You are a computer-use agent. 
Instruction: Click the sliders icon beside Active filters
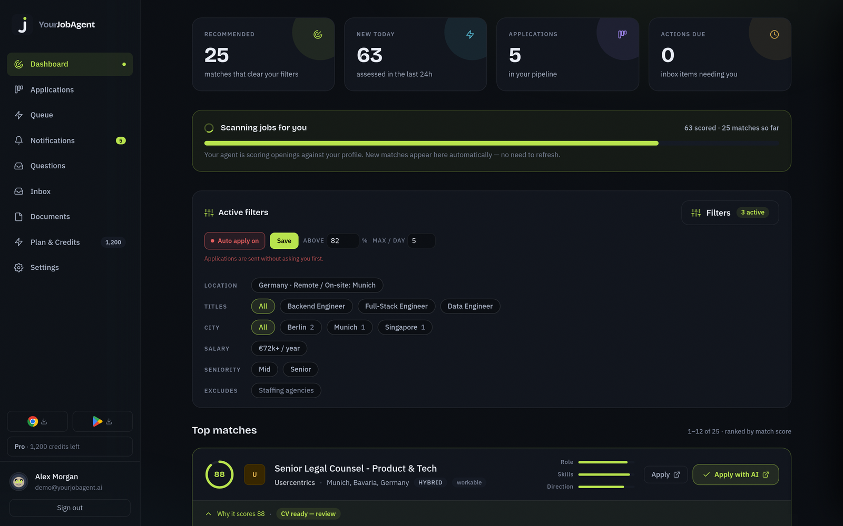209,213
